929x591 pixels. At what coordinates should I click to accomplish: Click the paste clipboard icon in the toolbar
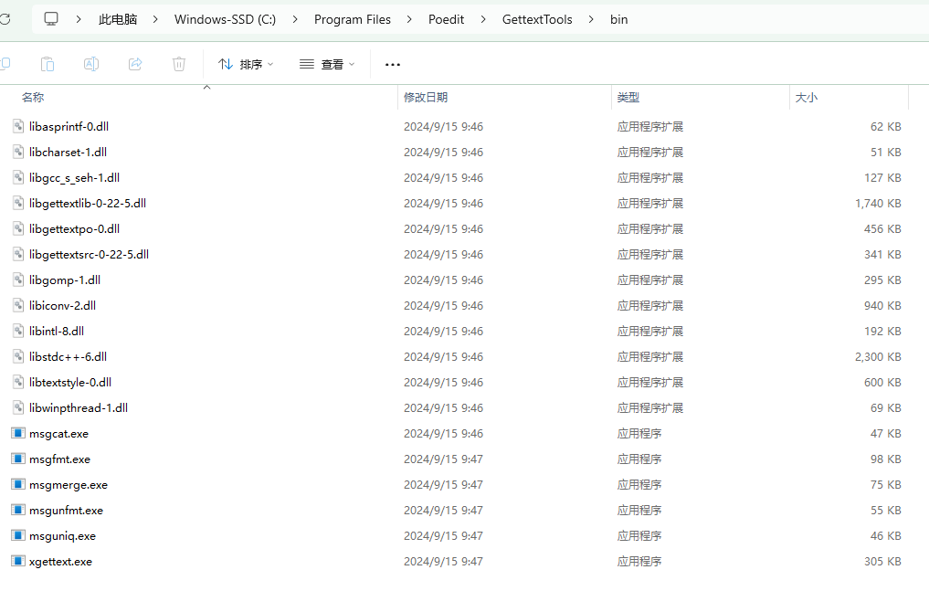(48, 64)
